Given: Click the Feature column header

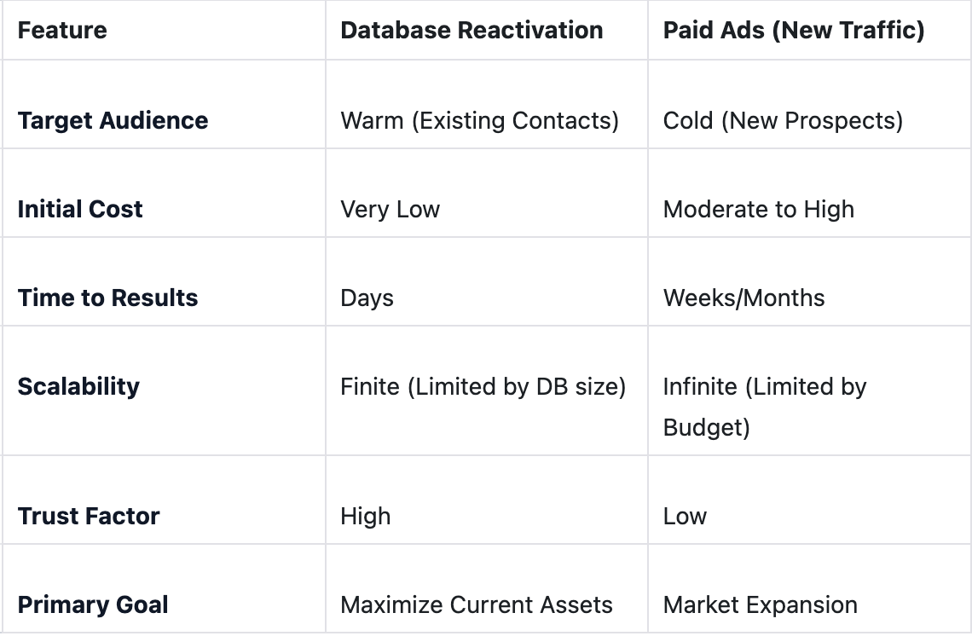Looking at the screenshot, I should pyautogui.click(x=62, y=31).
